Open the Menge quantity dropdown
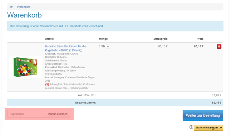Screen dimensions: 231x135 [108, 46]
